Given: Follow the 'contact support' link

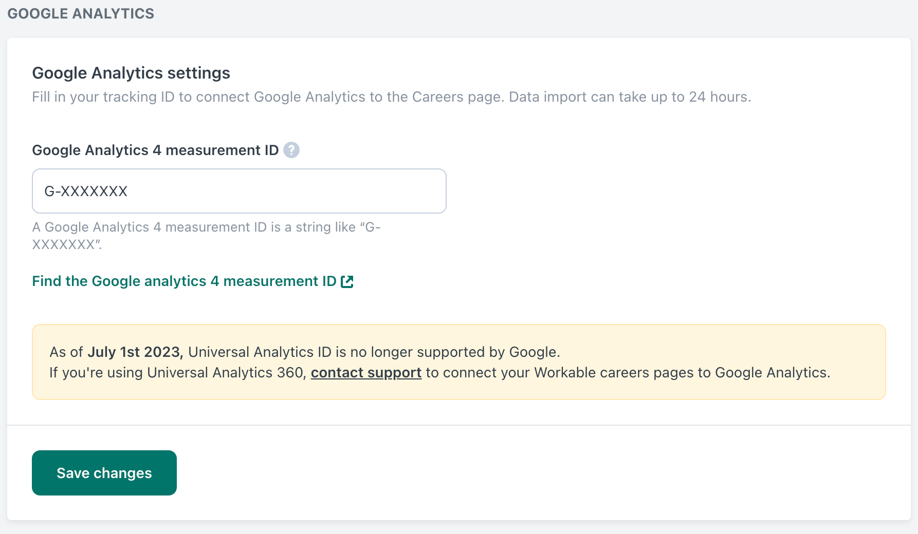Looking at the screenshot, I should (366, 372).
